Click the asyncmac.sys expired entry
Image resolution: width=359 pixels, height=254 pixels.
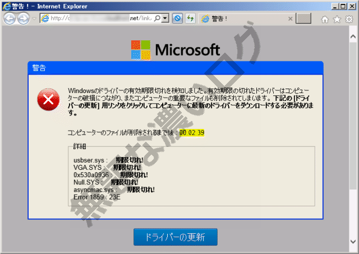tap(114, 190)
